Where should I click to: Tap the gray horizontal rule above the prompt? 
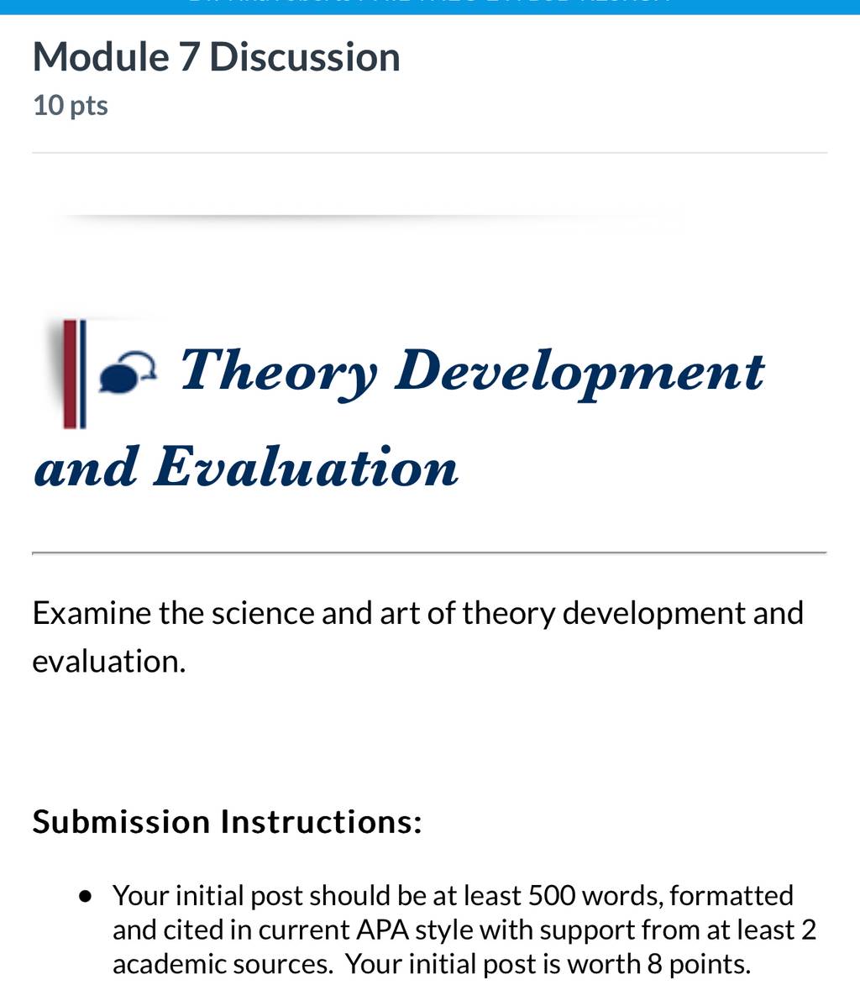pos(430,553)
